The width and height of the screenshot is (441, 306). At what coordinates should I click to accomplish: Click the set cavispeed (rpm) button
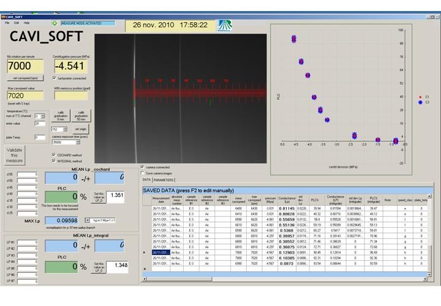[25, 78]
